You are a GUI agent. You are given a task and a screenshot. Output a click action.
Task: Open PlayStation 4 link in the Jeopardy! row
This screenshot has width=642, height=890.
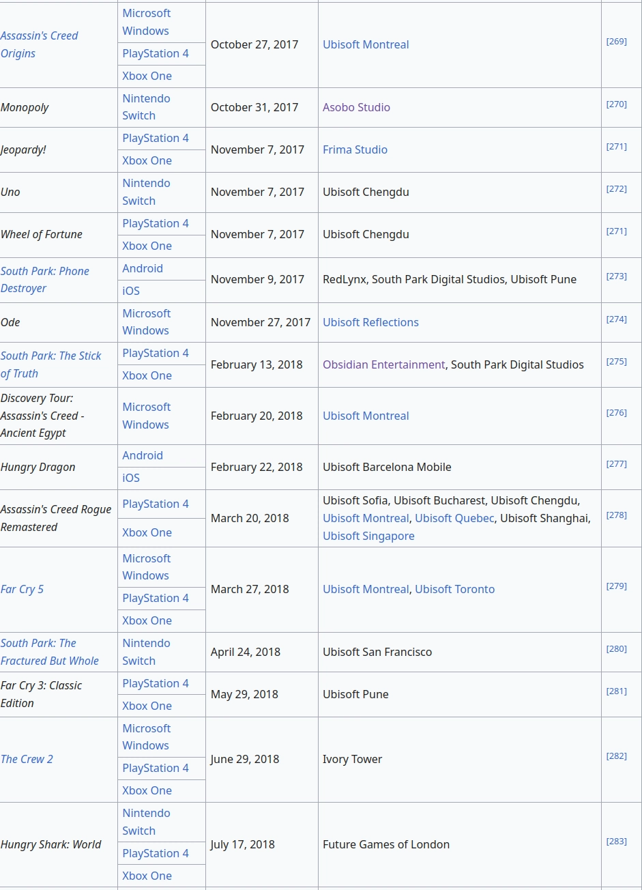coord(156,138)
